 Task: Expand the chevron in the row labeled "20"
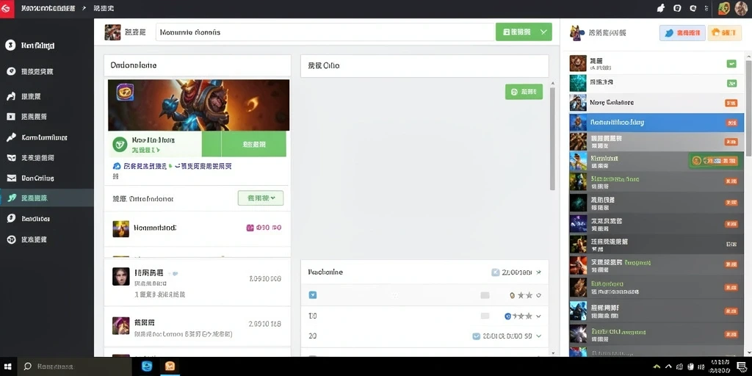(x=538, y=336)
